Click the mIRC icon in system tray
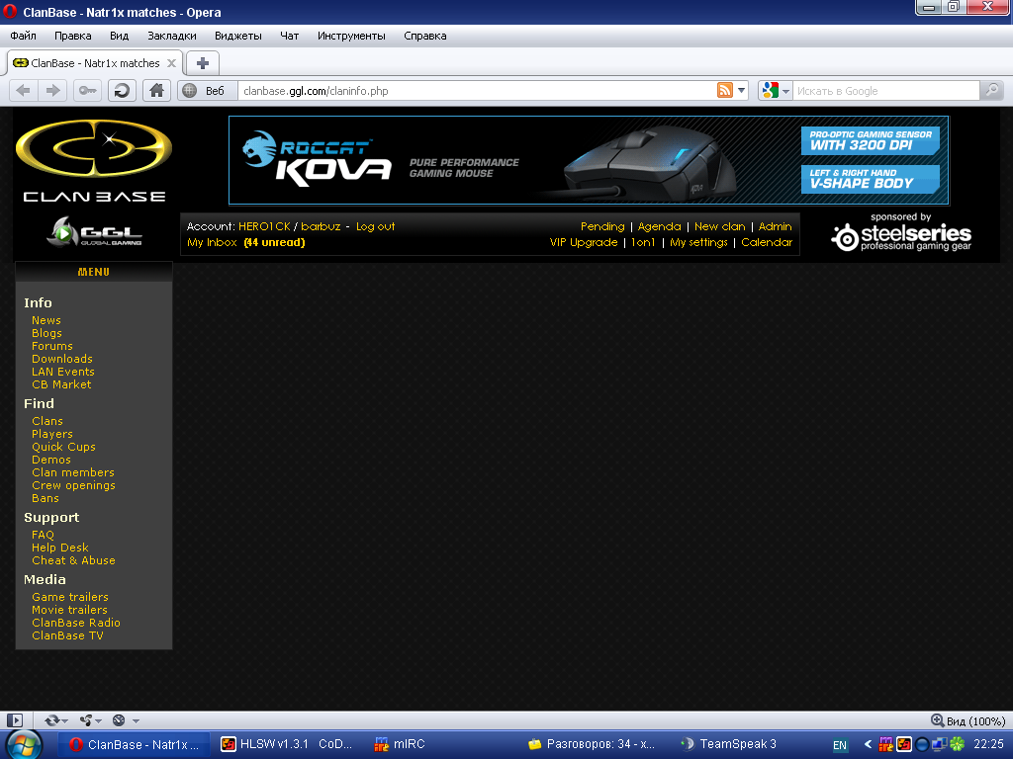1013x759 pixels. [x=885, y=744]
